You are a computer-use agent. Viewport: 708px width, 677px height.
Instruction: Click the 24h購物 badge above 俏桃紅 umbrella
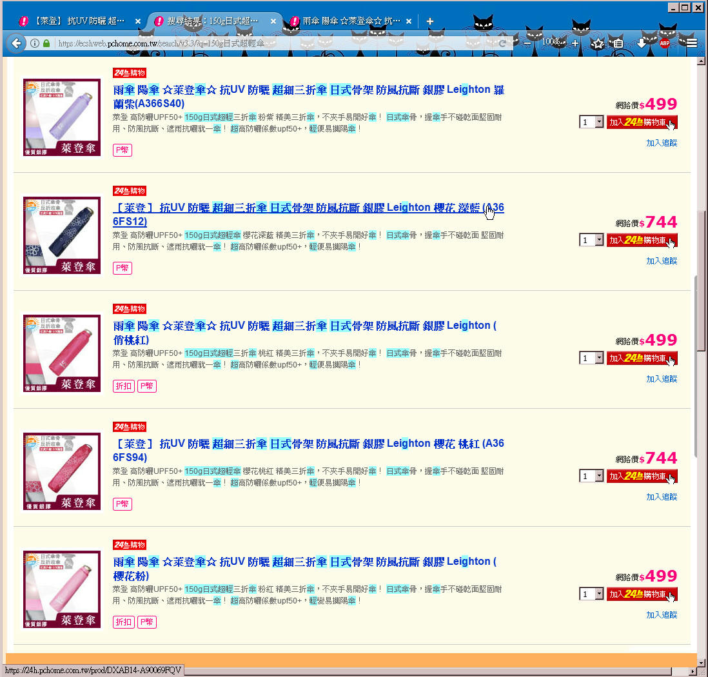(130, 308)
